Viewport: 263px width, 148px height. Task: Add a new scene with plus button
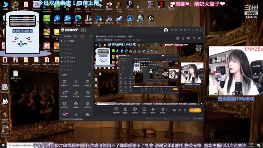tap(91, 36)
